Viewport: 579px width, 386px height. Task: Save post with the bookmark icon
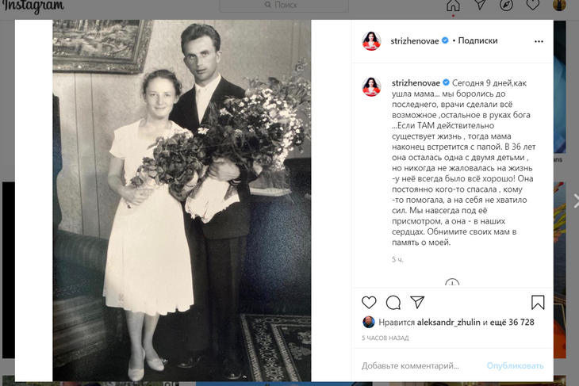coord(538,302)
